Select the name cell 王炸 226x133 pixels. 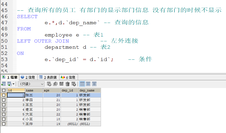[x=34, y=124]
